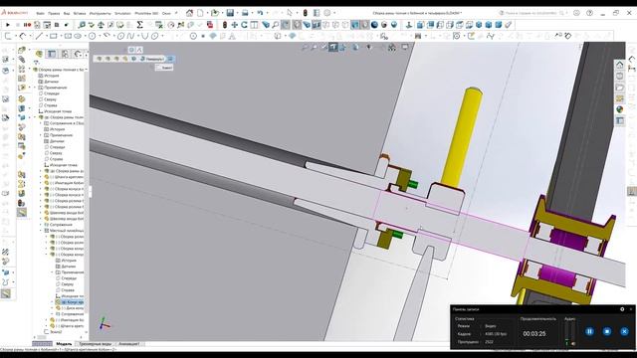Click the Move (cross arrows) view icon
This screenshot has height=358, width=637.
[235, 25]
